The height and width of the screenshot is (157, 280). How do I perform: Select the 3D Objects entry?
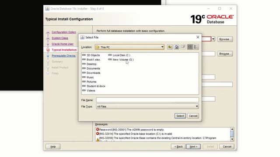93,55
